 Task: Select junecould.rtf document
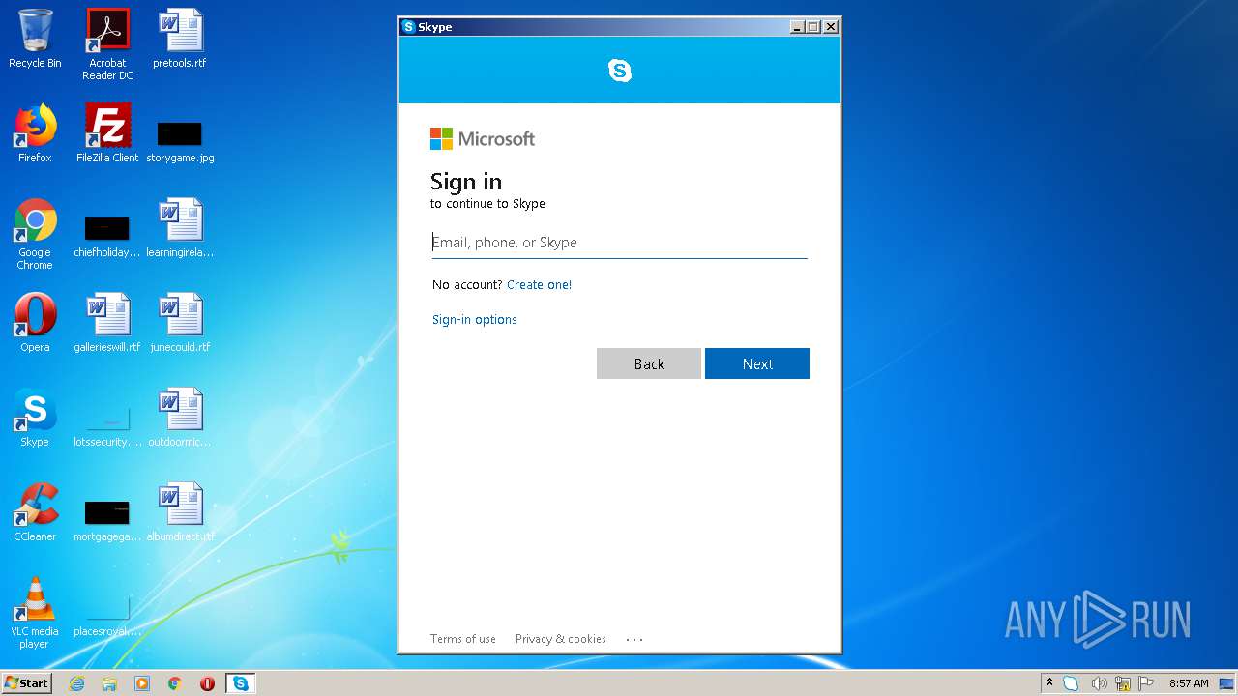point(180,323)
